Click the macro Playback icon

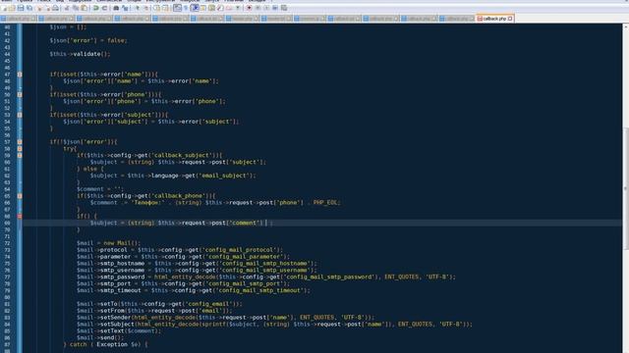(266, 8)
